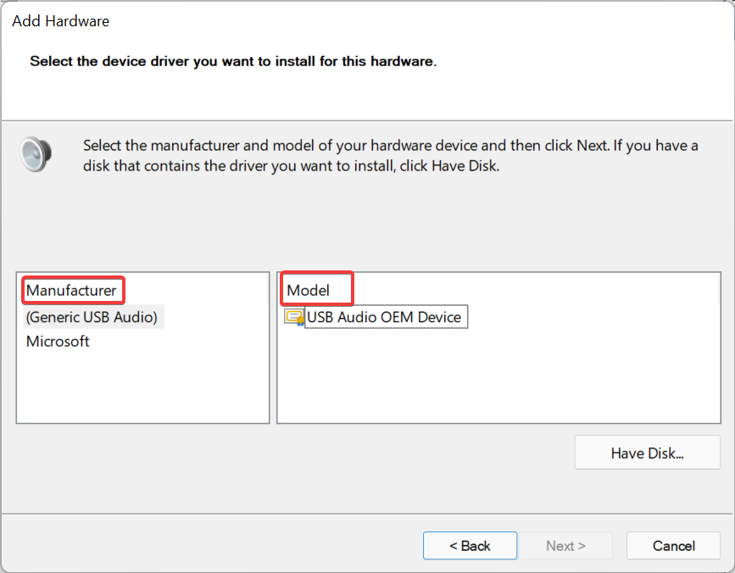Go back with the < Back button
This screenshot has height=573, width=735.
point(471,545)
